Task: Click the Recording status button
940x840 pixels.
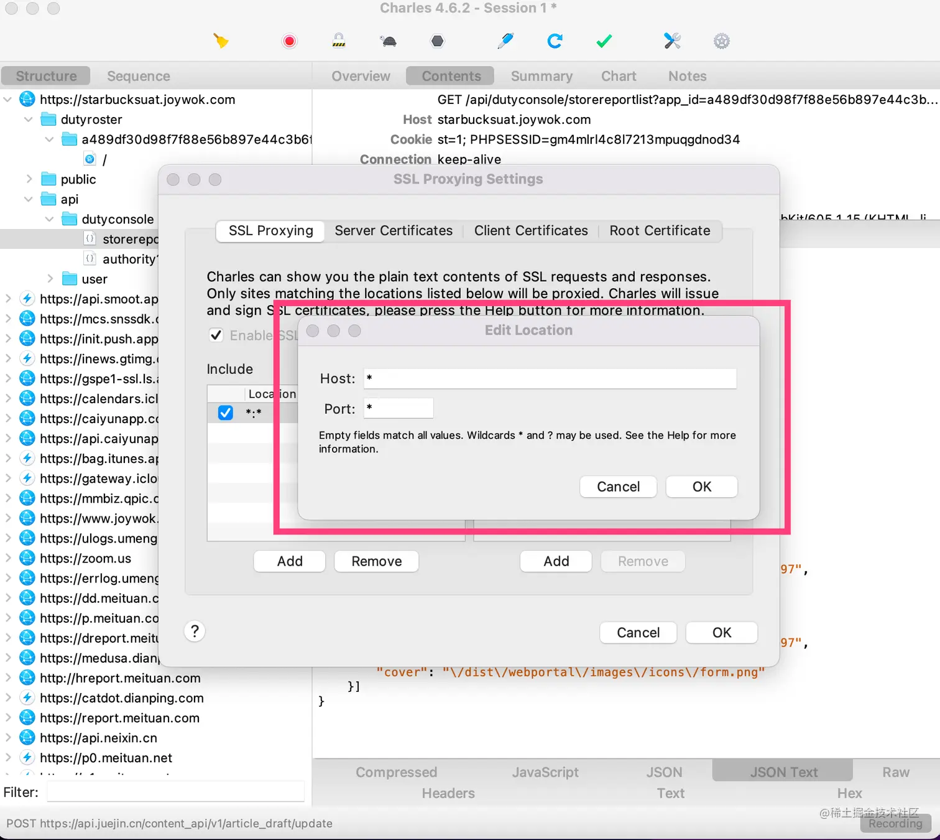Action: point(895,823)
